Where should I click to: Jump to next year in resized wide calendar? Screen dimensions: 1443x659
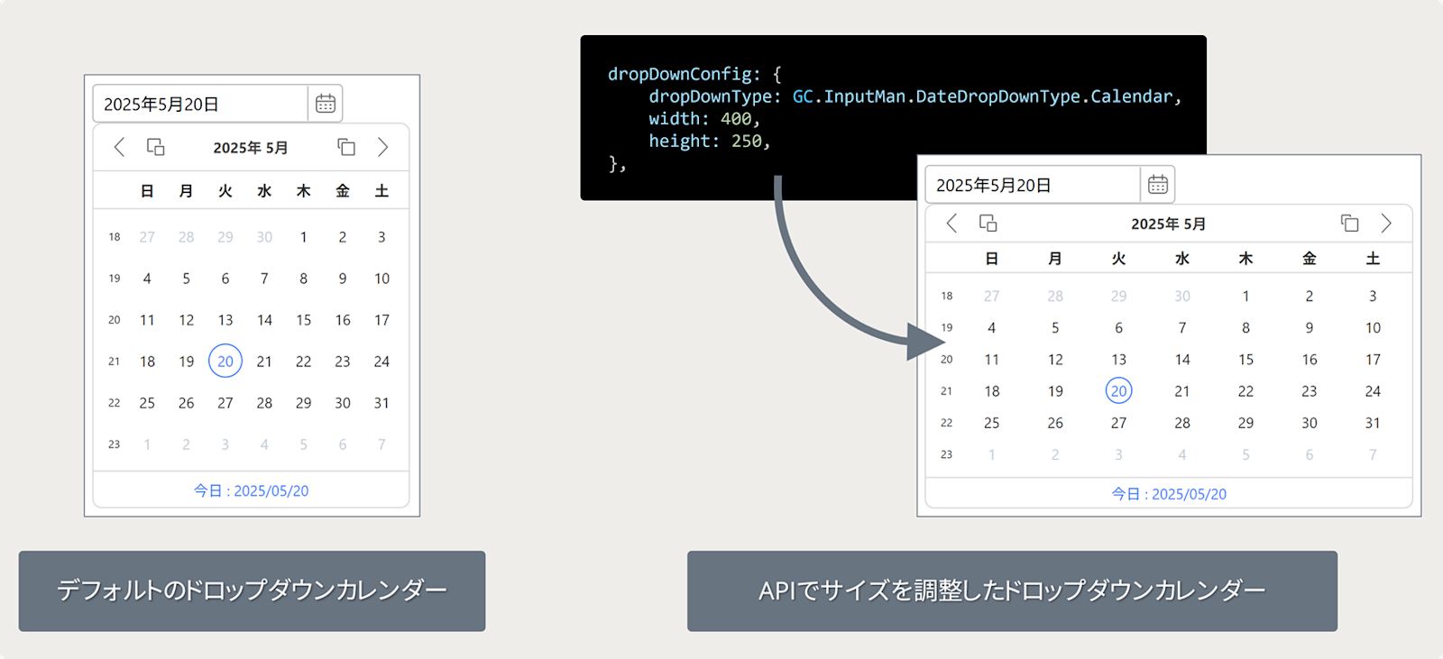click(1350, 223)
